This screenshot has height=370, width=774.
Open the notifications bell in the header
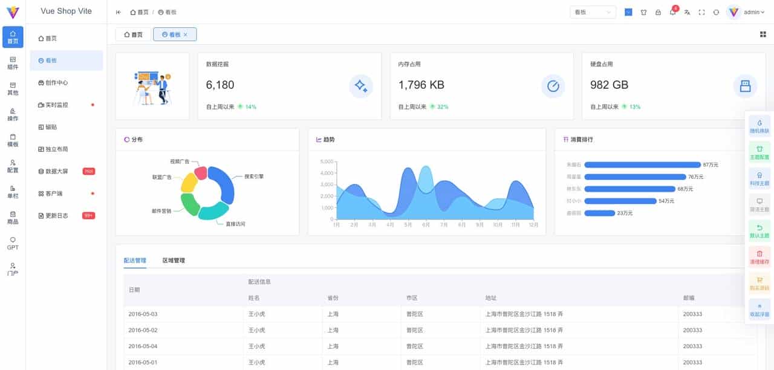(x=673, y=12)
